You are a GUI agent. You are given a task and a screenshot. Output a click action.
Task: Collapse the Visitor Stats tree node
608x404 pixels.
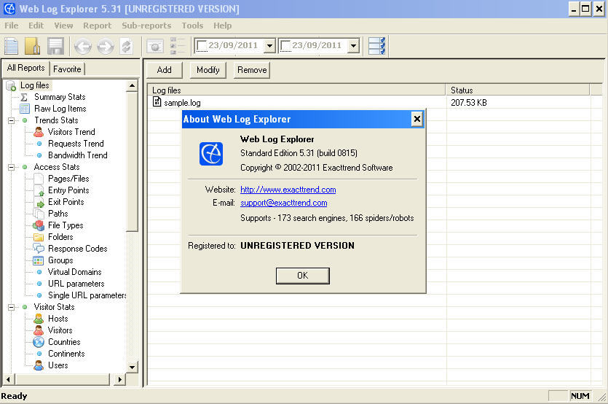[x=11, y=307]
